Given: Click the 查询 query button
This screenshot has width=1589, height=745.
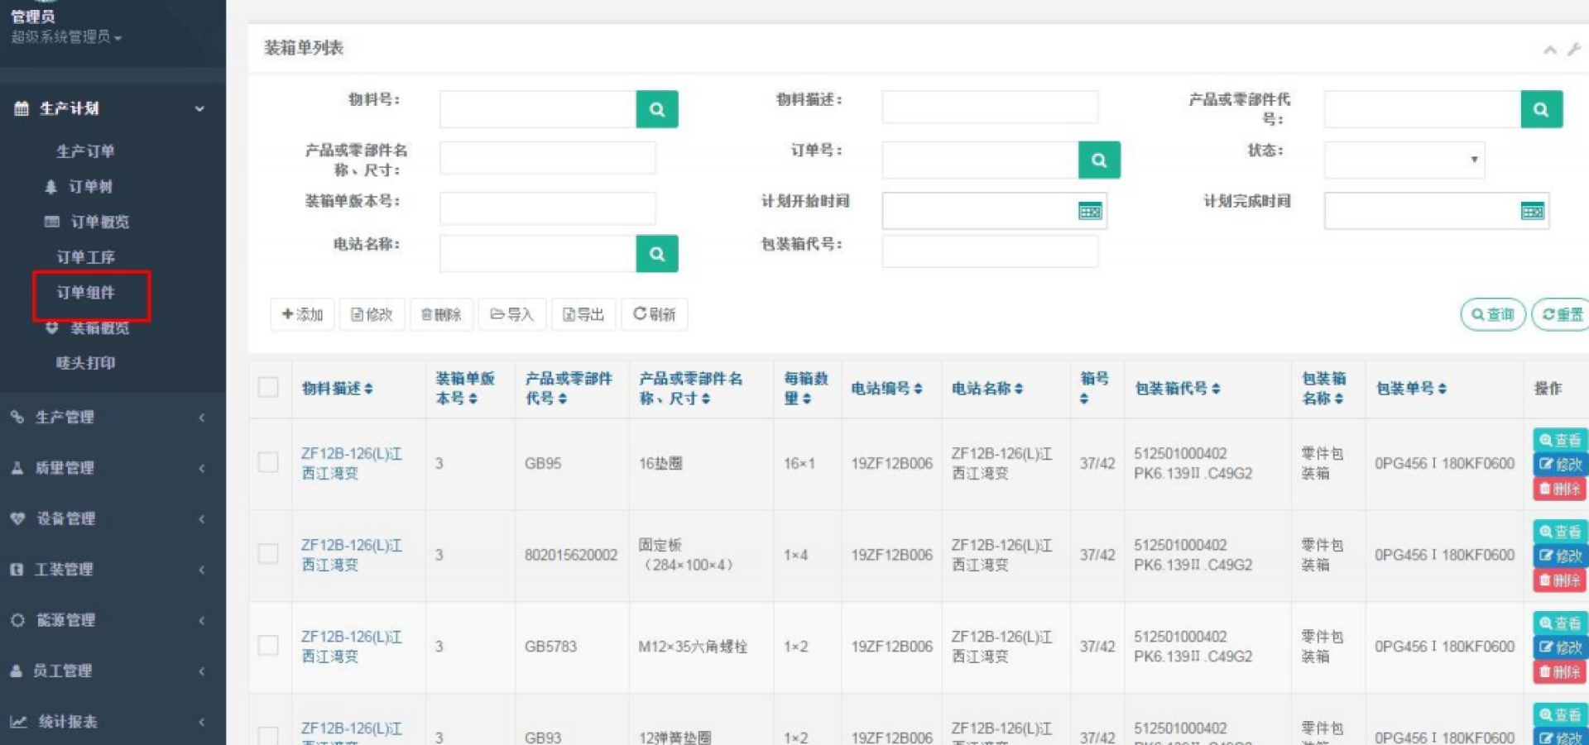Looking at the screenshot, I should [1492, 314].
